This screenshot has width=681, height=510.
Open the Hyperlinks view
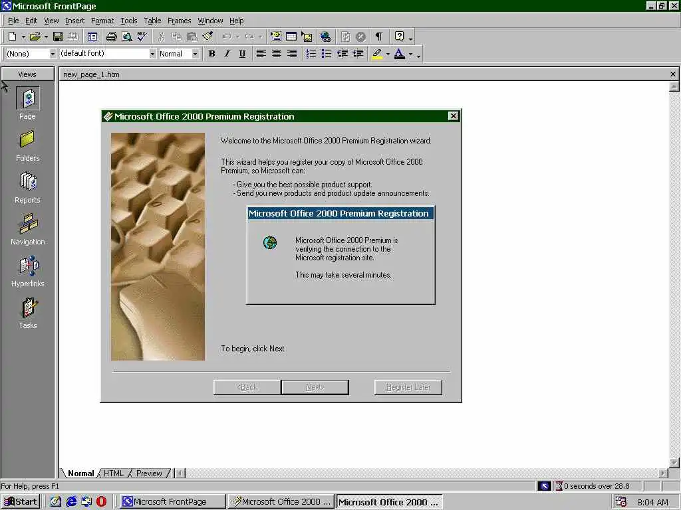pos(28,272)
